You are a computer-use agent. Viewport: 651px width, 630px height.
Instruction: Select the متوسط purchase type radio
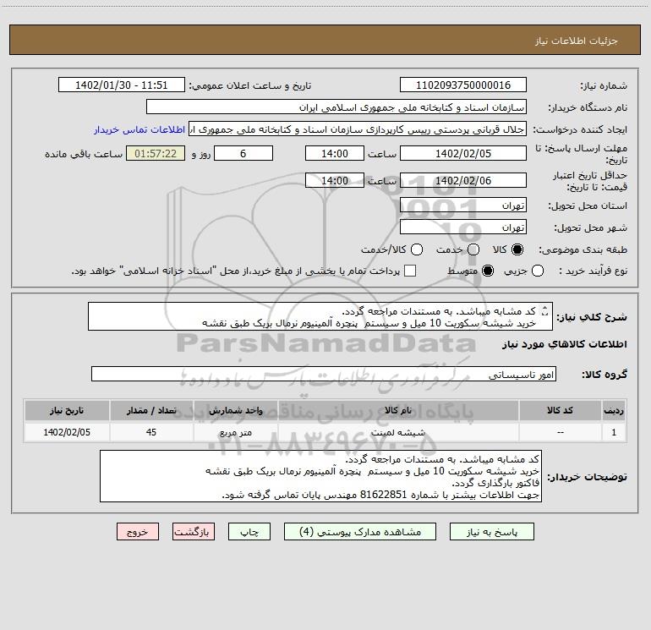[x=488, y=271]
